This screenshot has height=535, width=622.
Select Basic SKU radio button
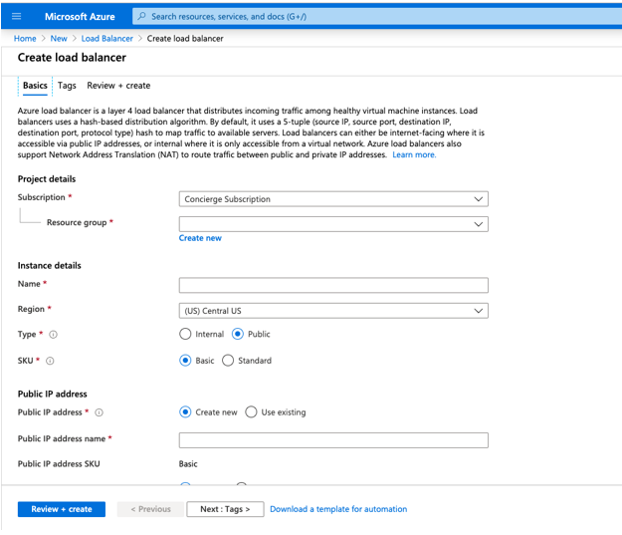(x=185, y=361)
